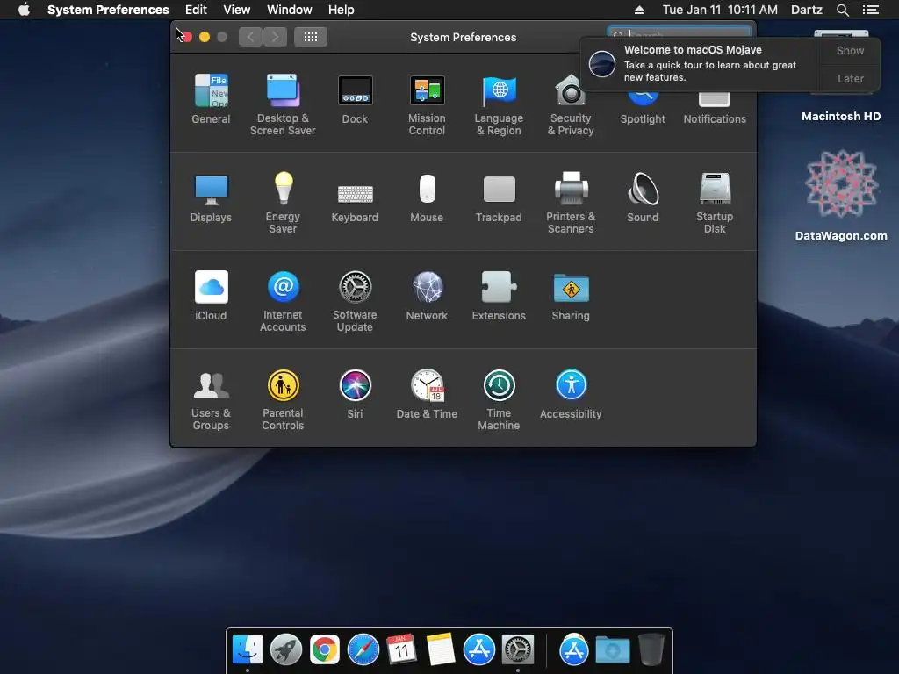Open the Help menu

click(x=342, y=10)
